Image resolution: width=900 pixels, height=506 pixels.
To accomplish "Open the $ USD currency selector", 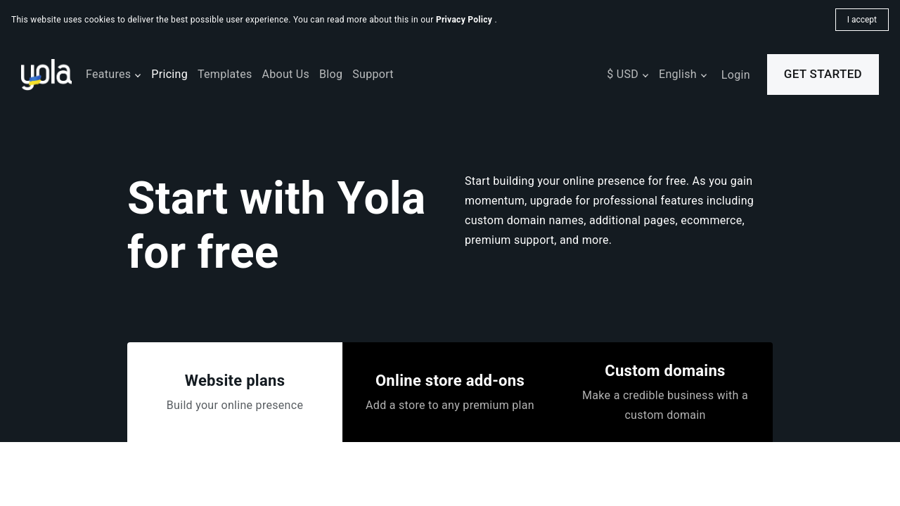I will click(622, 74).
